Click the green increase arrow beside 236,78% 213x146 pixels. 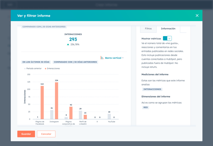pyautogui.click(x=68, y=45)
